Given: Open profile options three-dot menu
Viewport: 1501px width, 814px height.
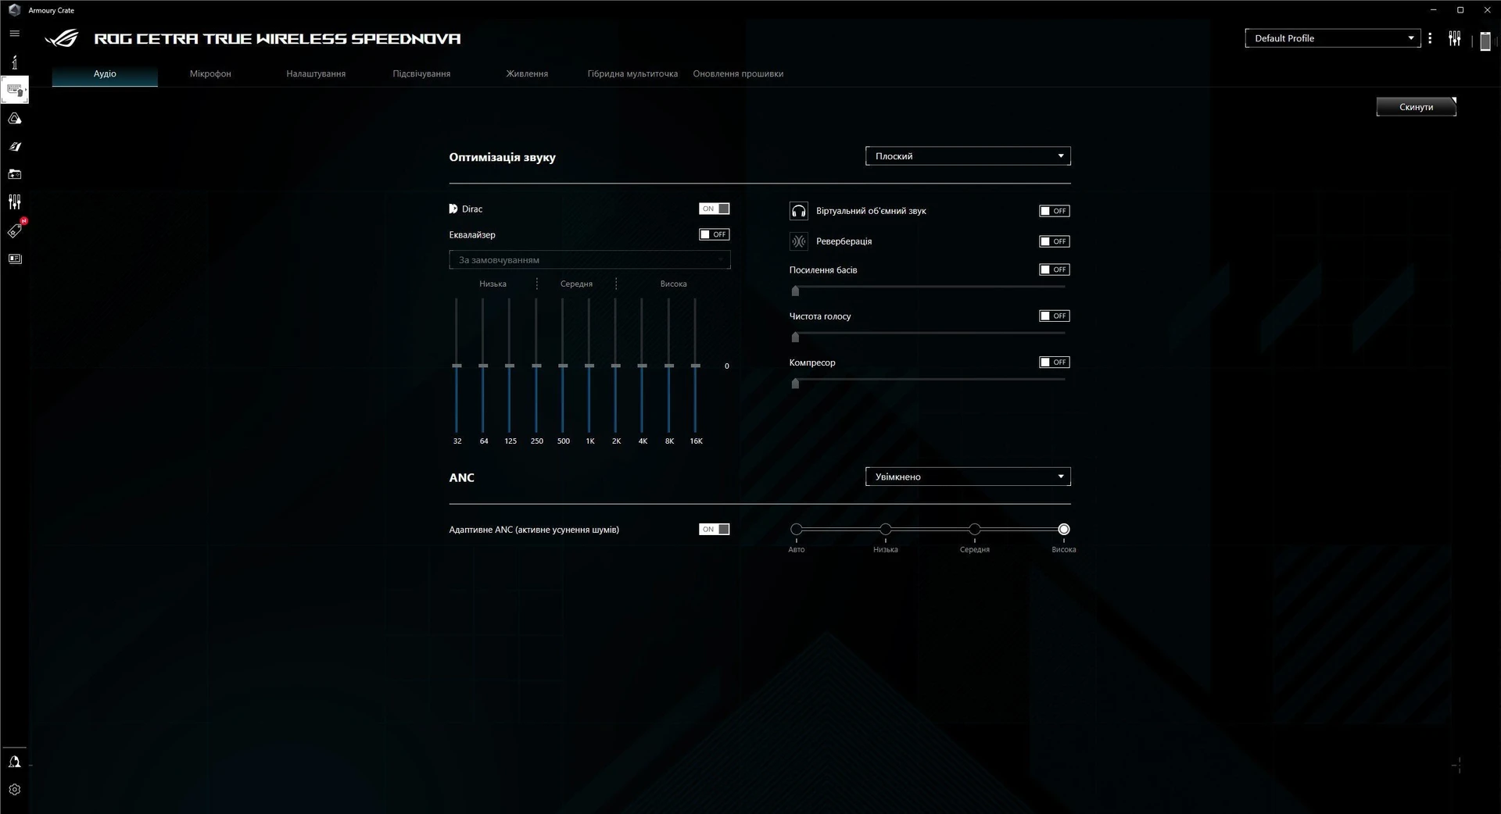Looking at the screenshot, I should (x=1430, y=38).
